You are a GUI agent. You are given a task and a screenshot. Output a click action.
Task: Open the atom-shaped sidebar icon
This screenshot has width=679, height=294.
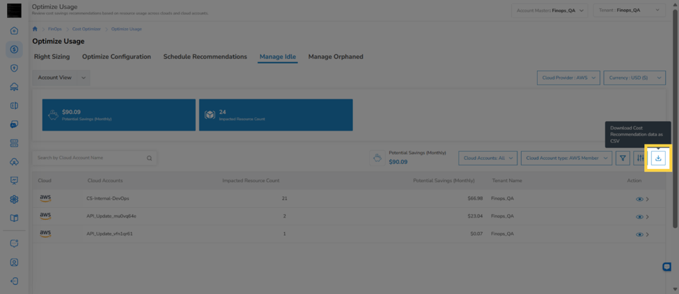click(14, 199)
